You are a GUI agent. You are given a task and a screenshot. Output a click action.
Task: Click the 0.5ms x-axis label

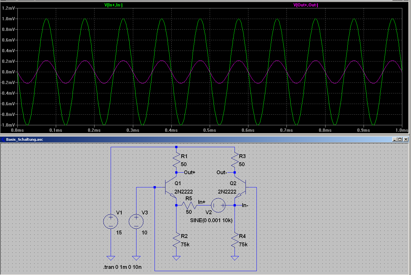pyautogui.click(x=209, y=130)
